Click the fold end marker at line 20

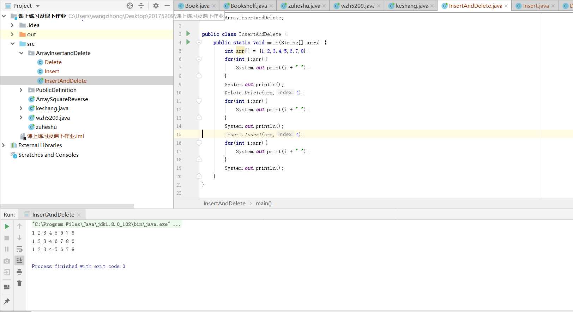click(x=199, y=176)
